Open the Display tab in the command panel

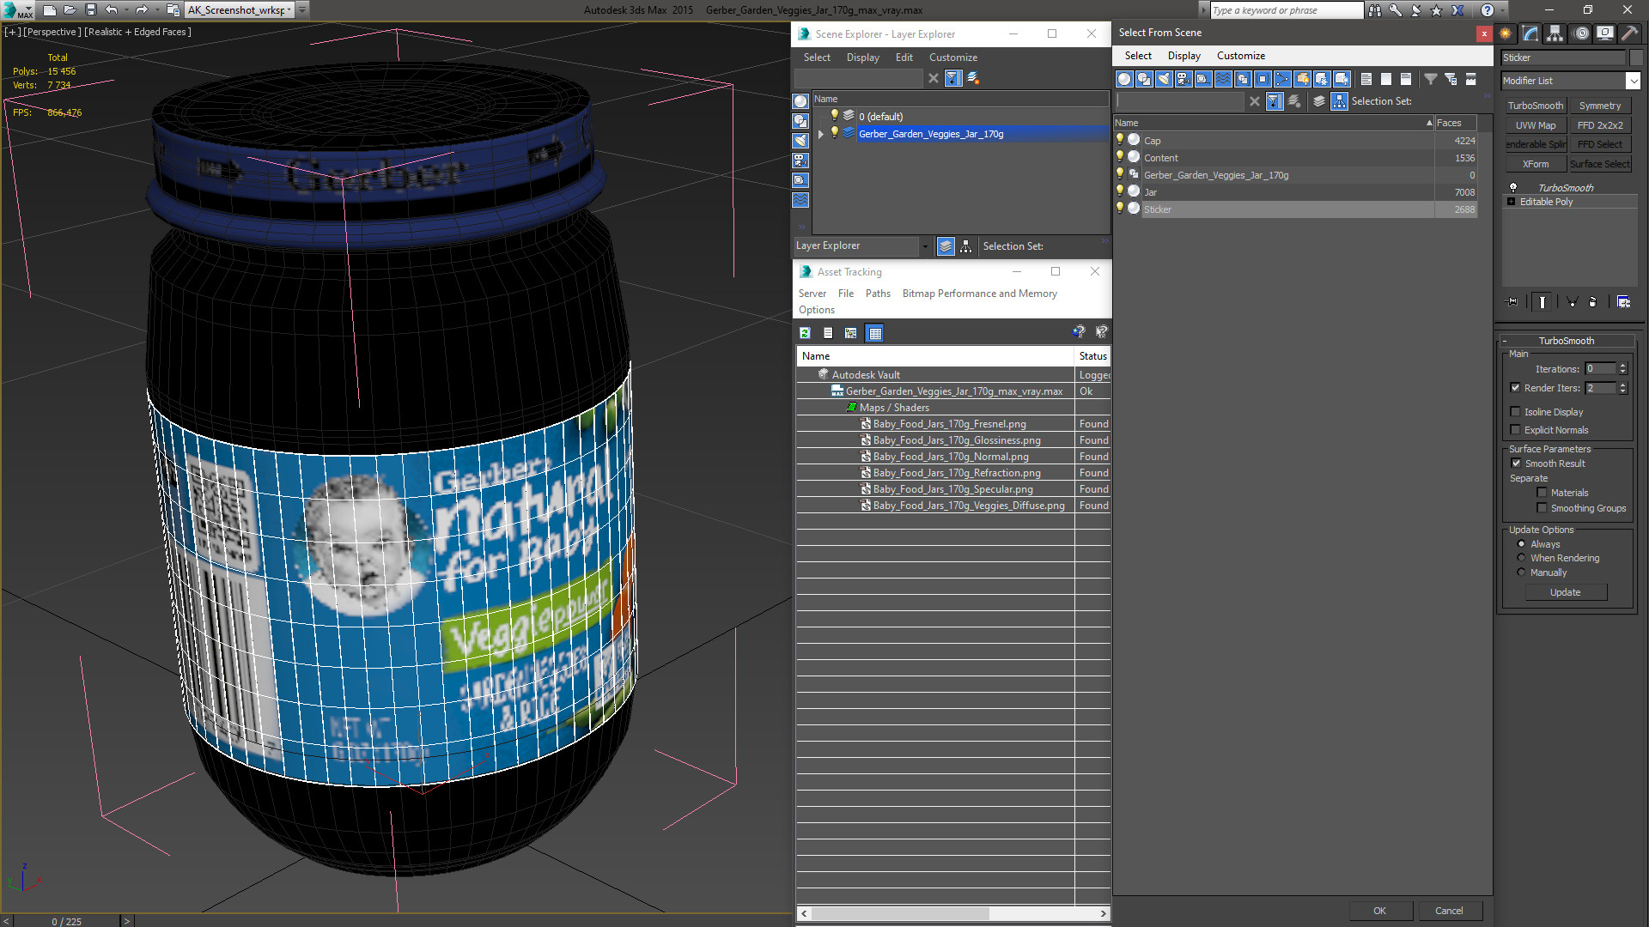[x=1604, y=33]
